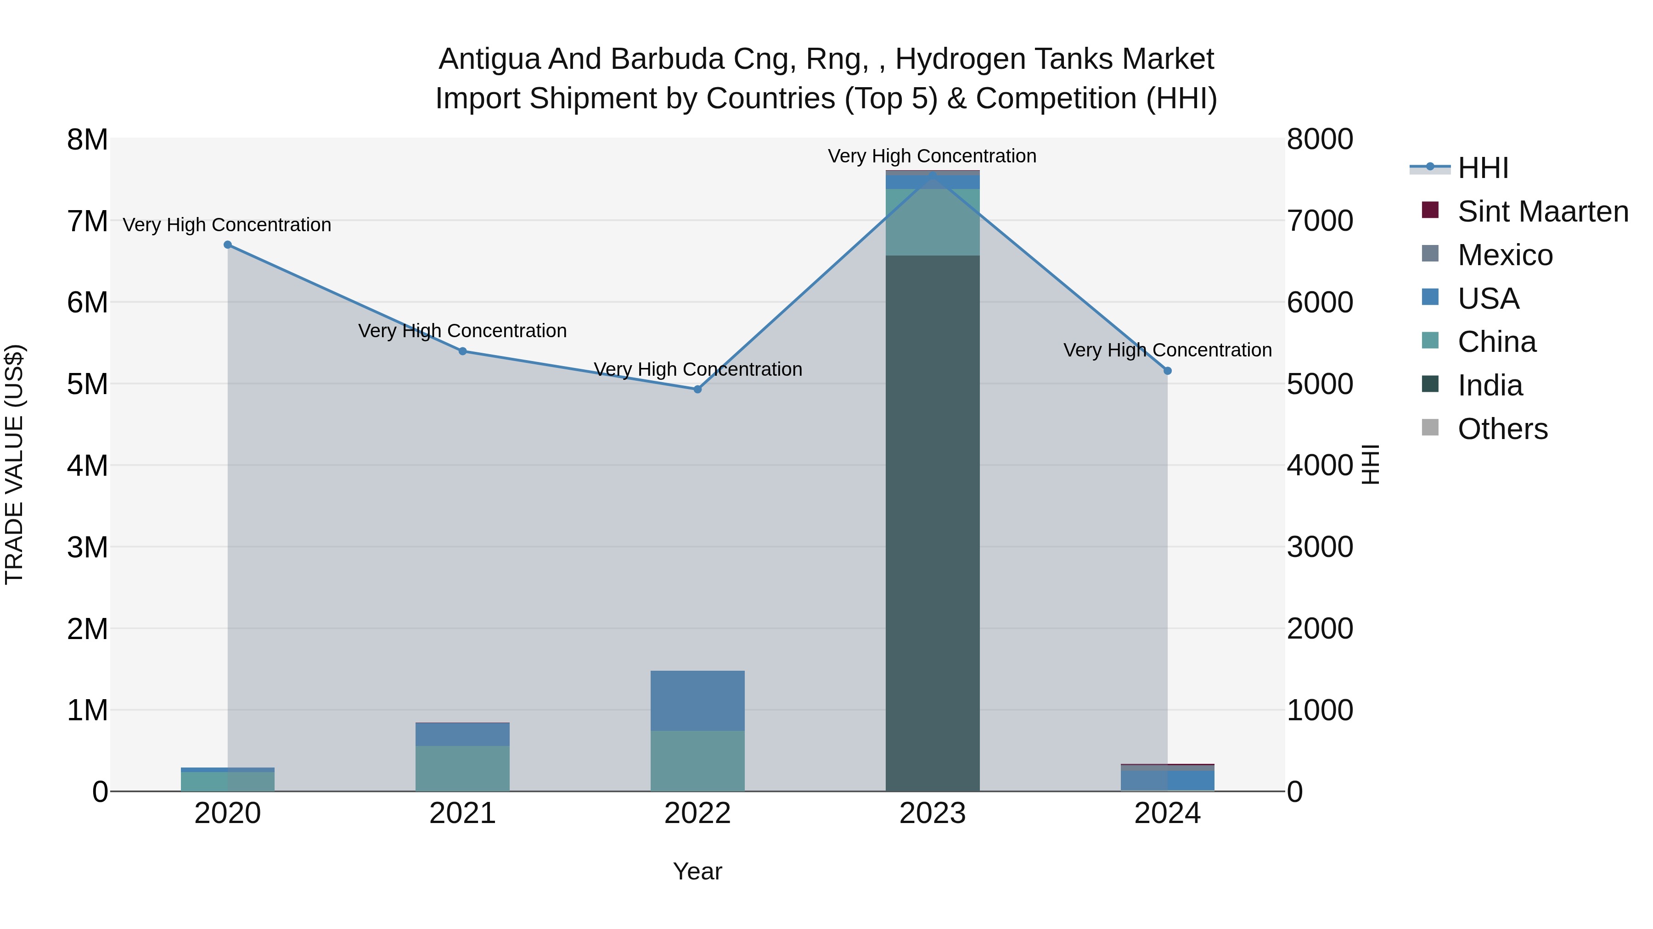Toggle Others series in legend
The image size is (1653, 929).
coord(1502,429)
